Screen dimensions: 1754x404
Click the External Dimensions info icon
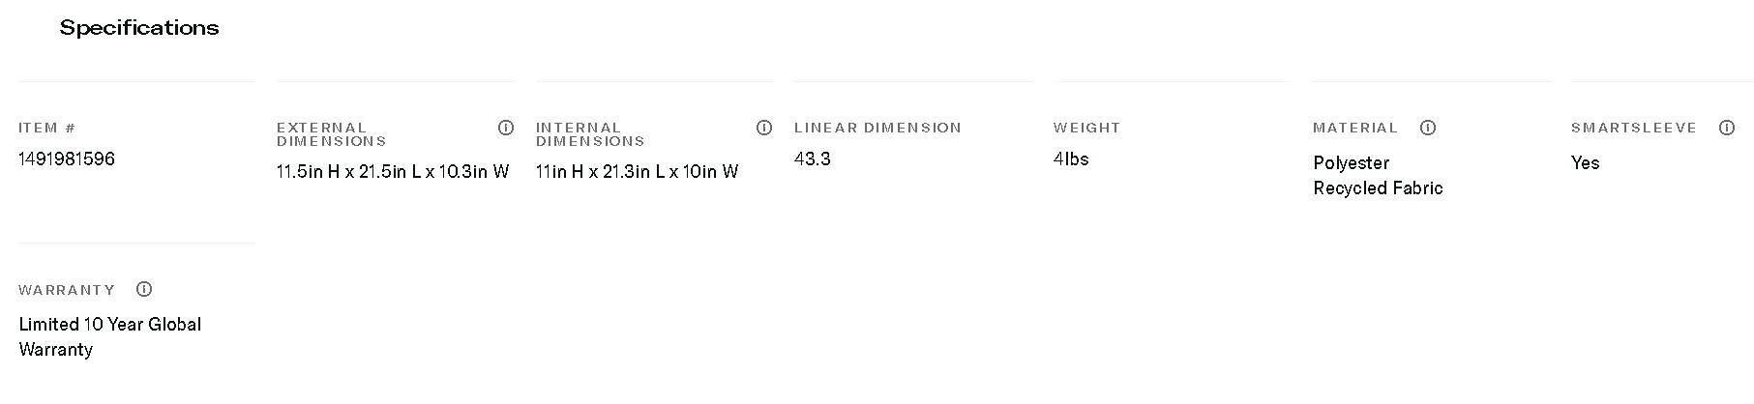(505, 128)
